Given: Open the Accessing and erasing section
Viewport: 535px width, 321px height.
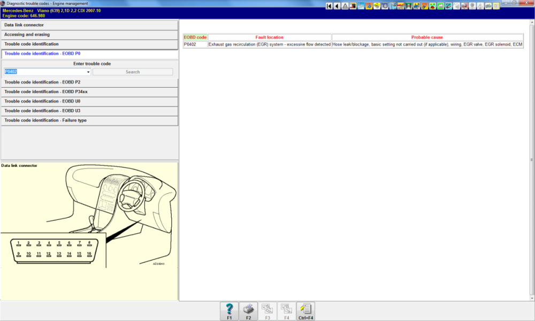Looking at the screenshot, I should click(x=89, y=34).
